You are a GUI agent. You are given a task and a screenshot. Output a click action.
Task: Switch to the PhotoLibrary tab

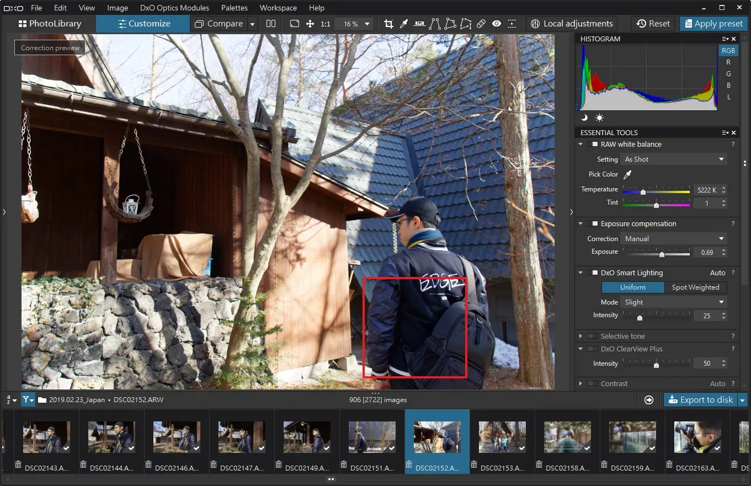[x=50, y=24]
